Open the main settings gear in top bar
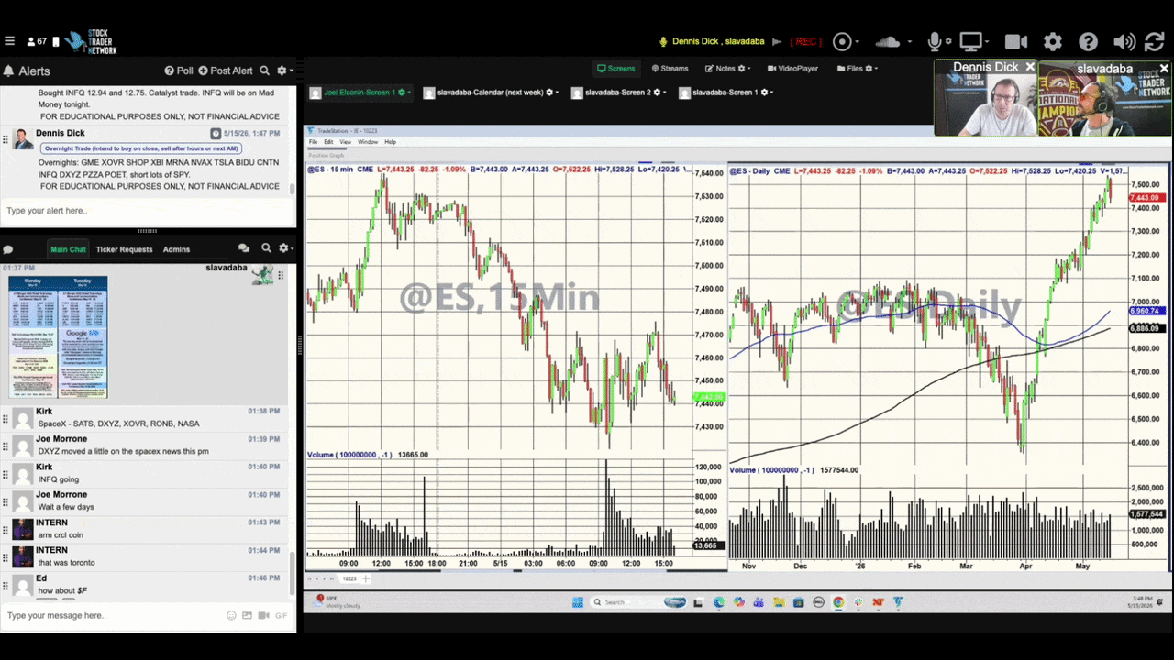Viewport: 1174px width, 660px height. 1053,41
